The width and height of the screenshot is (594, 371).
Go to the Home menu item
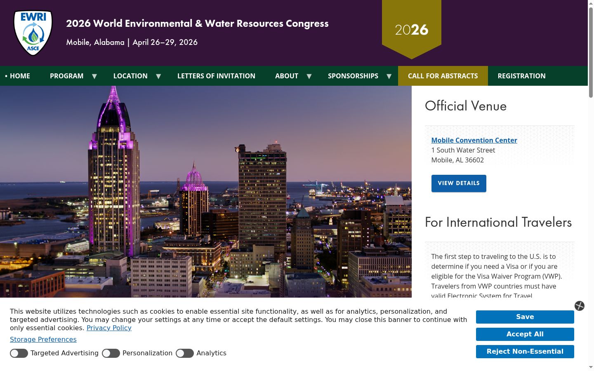[20, 76]
